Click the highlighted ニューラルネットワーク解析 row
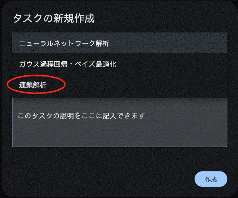238x198 pixels. [x=119, y=43]
